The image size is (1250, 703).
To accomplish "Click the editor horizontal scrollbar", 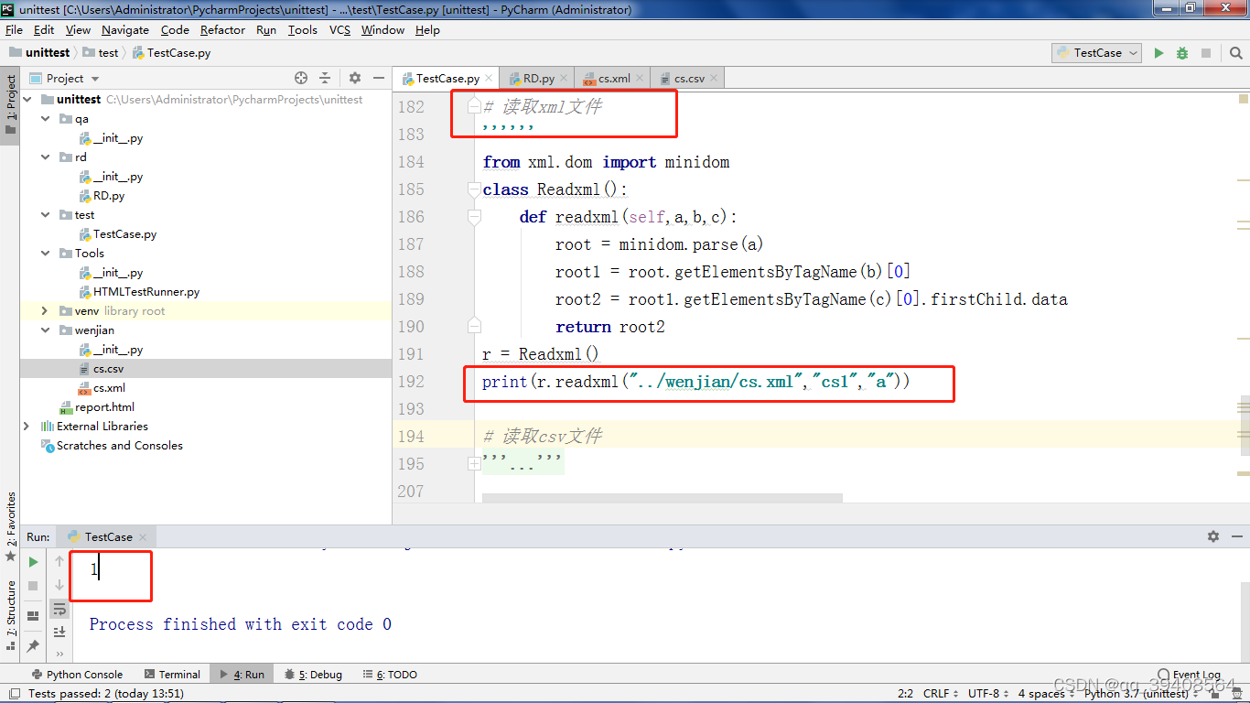I will pyautogui.click(x=662, y=499).
